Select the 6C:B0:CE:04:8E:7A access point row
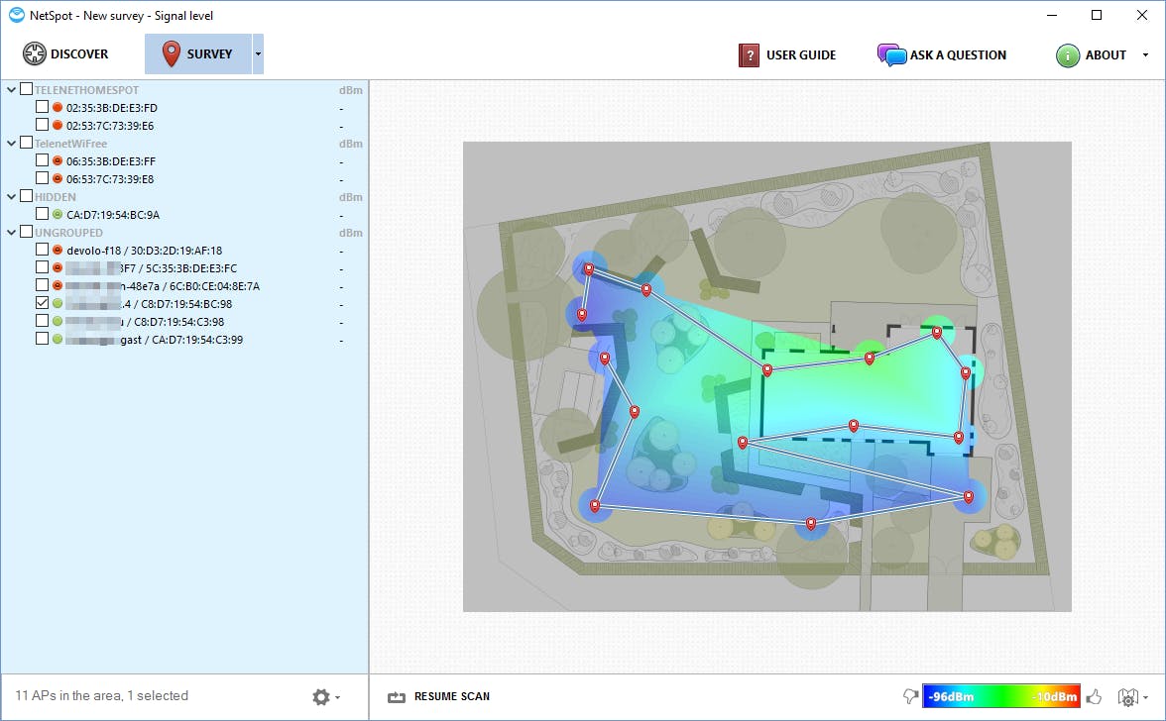1166x721 pixels. click(184, 286)
